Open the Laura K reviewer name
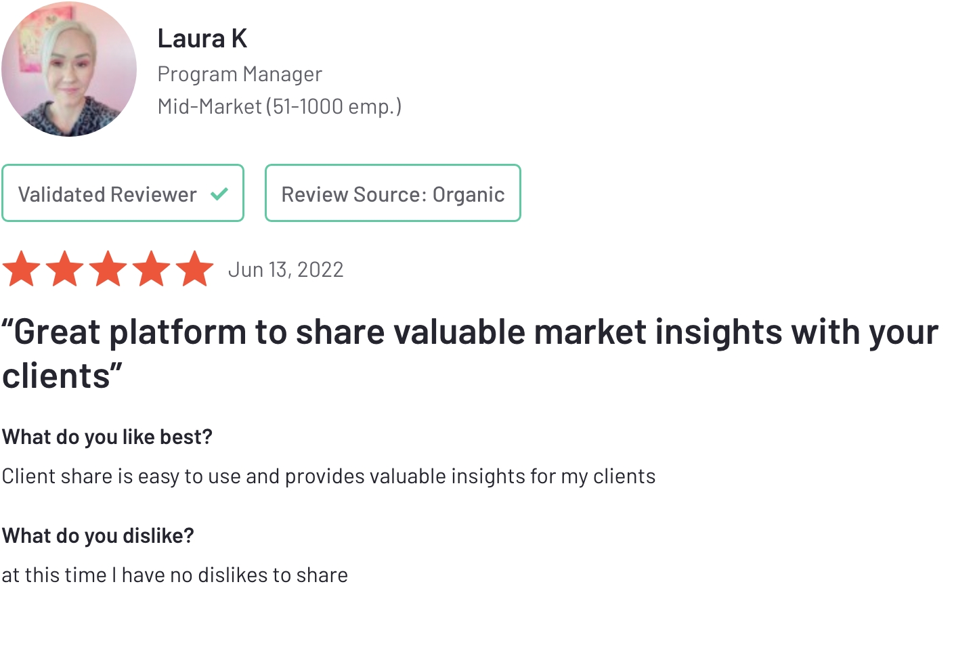This screenshot has height=664, width=975. click(202, 39)
